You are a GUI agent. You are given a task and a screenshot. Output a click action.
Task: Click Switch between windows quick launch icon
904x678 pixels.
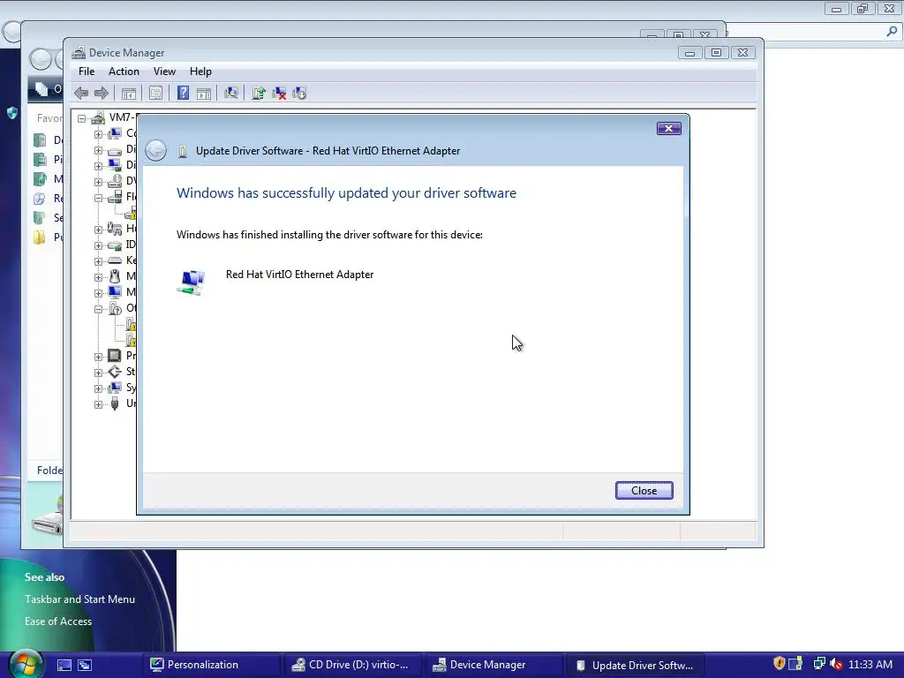click(x=85, y=665)
